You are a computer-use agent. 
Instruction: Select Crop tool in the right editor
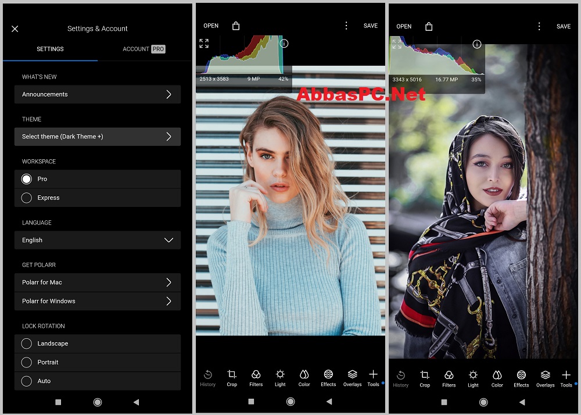425,379
